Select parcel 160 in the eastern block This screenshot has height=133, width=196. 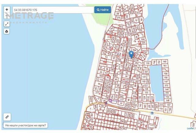165,61
